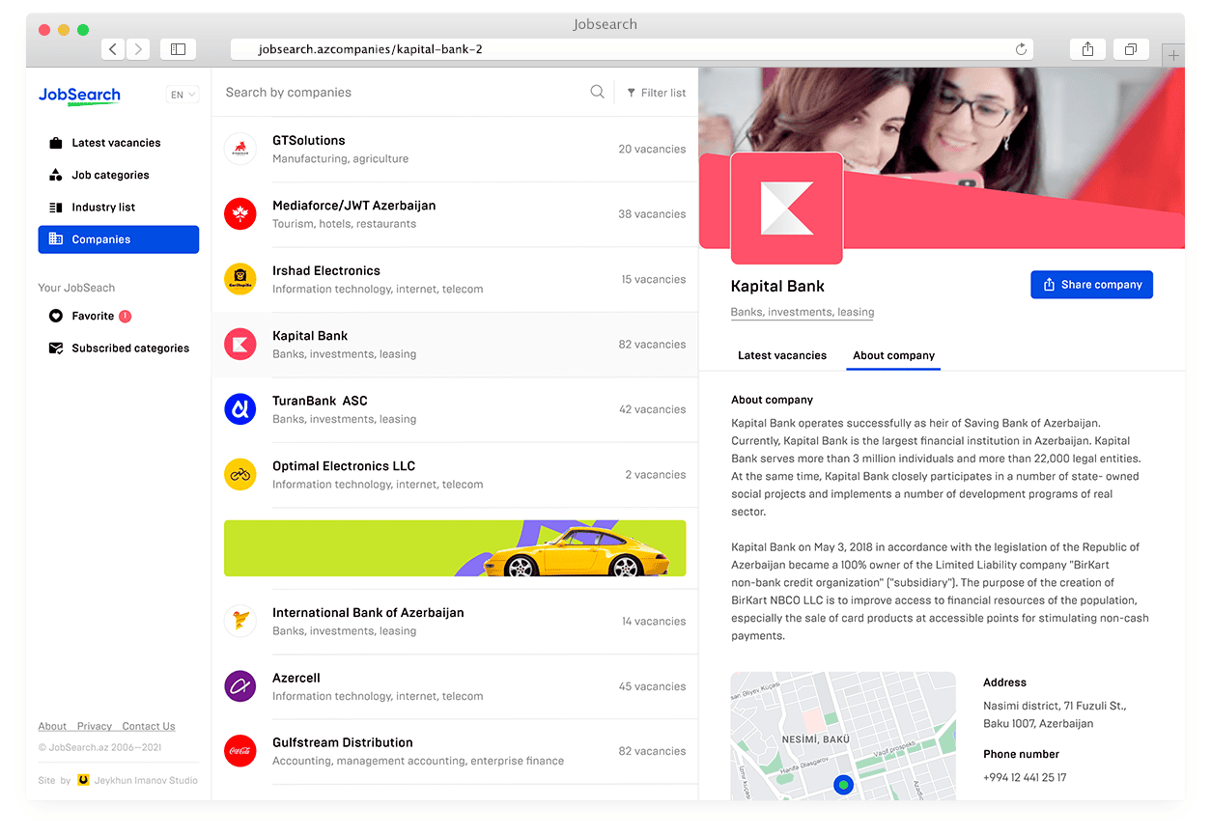Open the Contact Us footer link

[149, 726]
